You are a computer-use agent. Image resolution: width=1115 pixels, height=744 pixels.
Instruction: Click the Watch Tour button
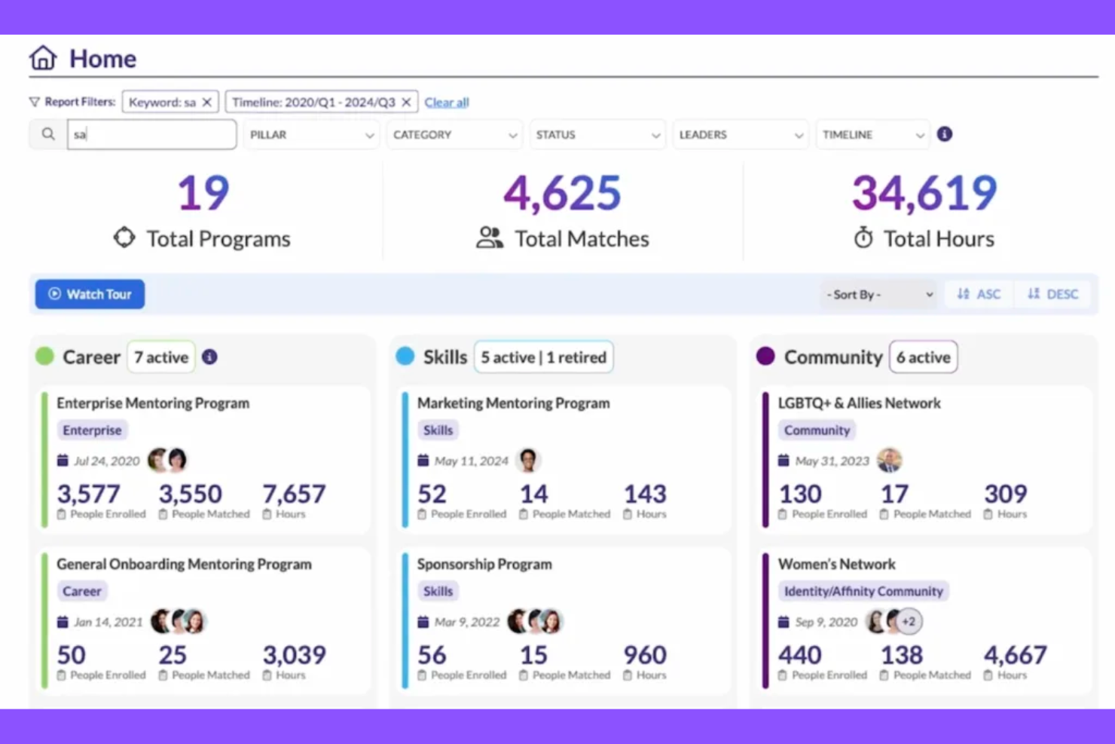point(89,294)
